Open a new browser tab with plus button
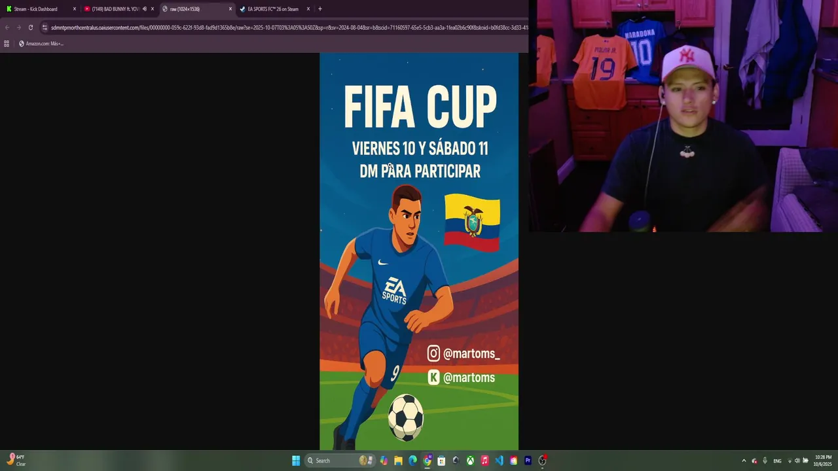 pyautogui.click(x=320, y=9)
